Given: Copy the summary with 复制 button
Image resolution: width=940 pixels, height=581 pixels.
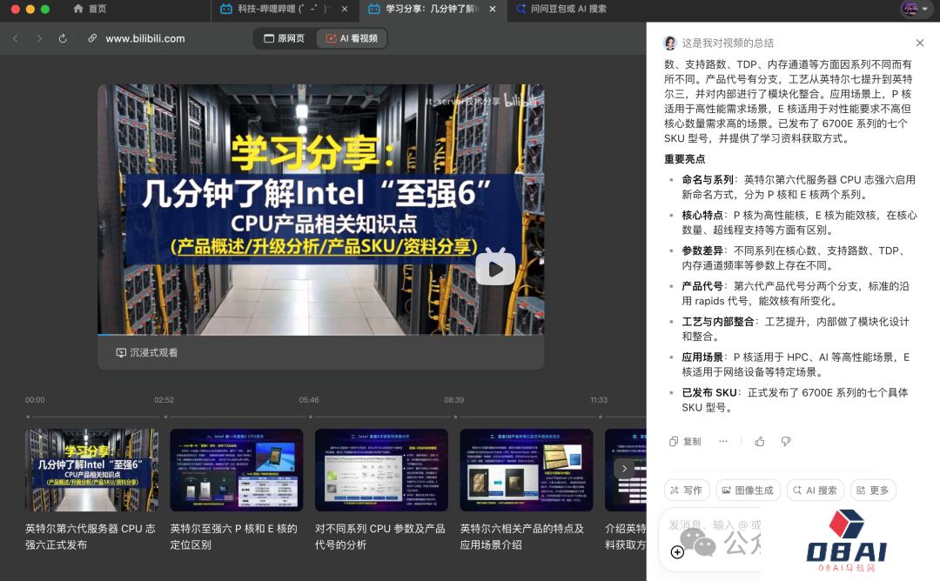Looking at the screenshot, I should pos(685,441).
